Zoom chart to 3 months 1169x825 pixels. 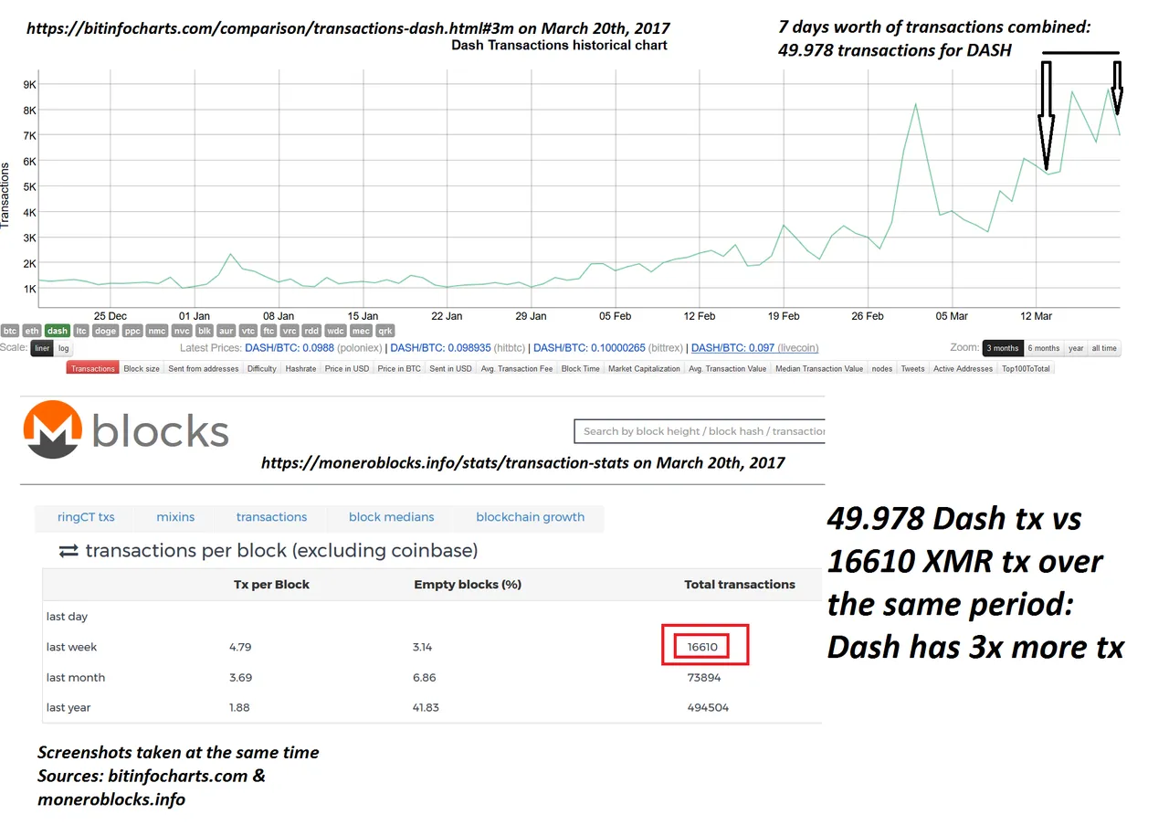pyautogui.click(x=1003, y=348)
